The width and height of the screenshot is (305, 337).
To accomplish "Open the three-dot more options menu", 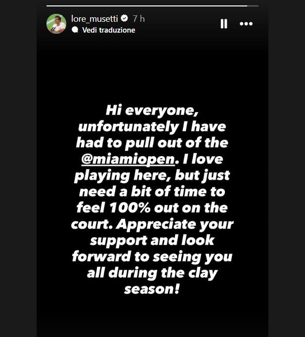I will [246, 24].
